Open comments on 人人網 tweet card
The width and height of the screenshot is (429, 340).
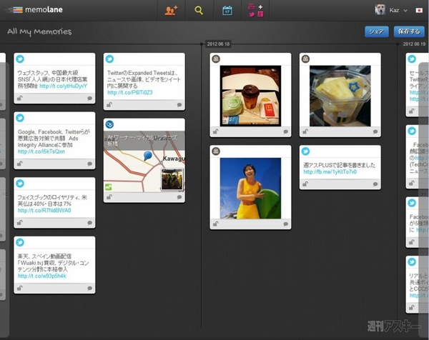(x=90, y=98)
